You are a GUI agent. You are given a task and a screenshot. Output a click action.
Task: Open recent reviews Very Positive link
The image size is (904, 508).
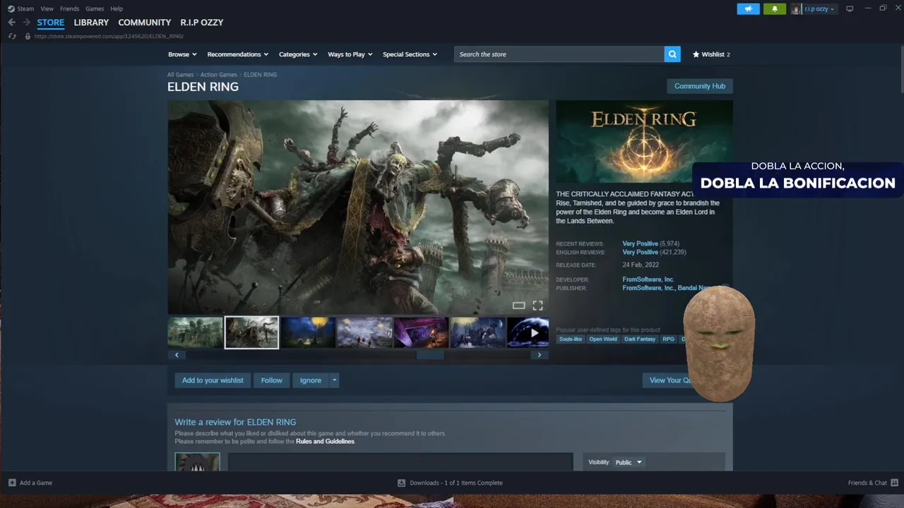coord(640,244)
